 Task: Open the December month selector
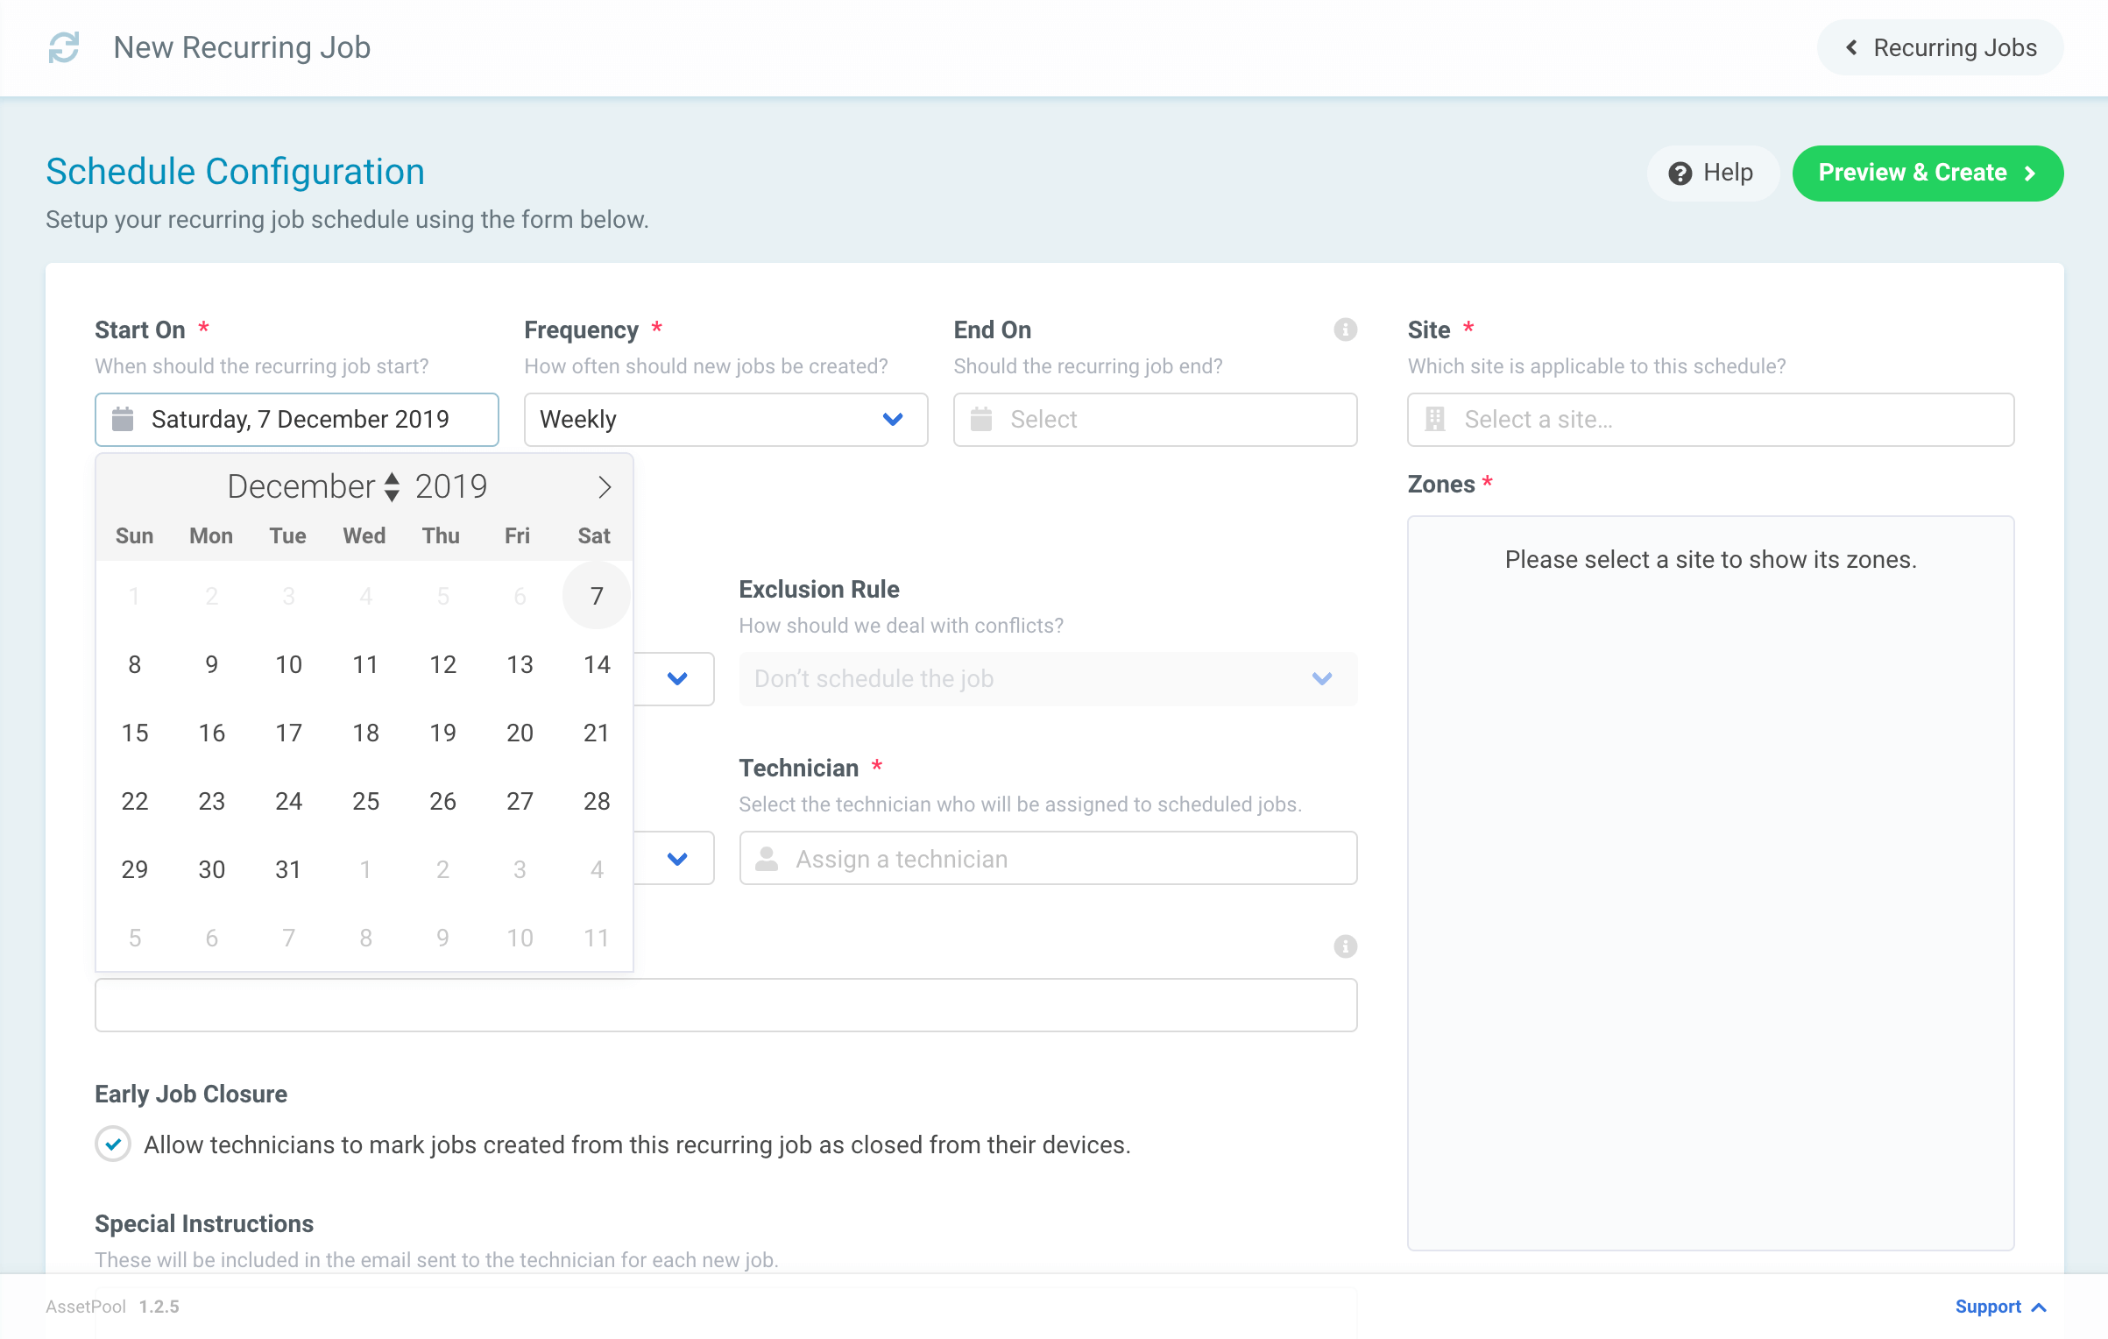coord(314,486)
